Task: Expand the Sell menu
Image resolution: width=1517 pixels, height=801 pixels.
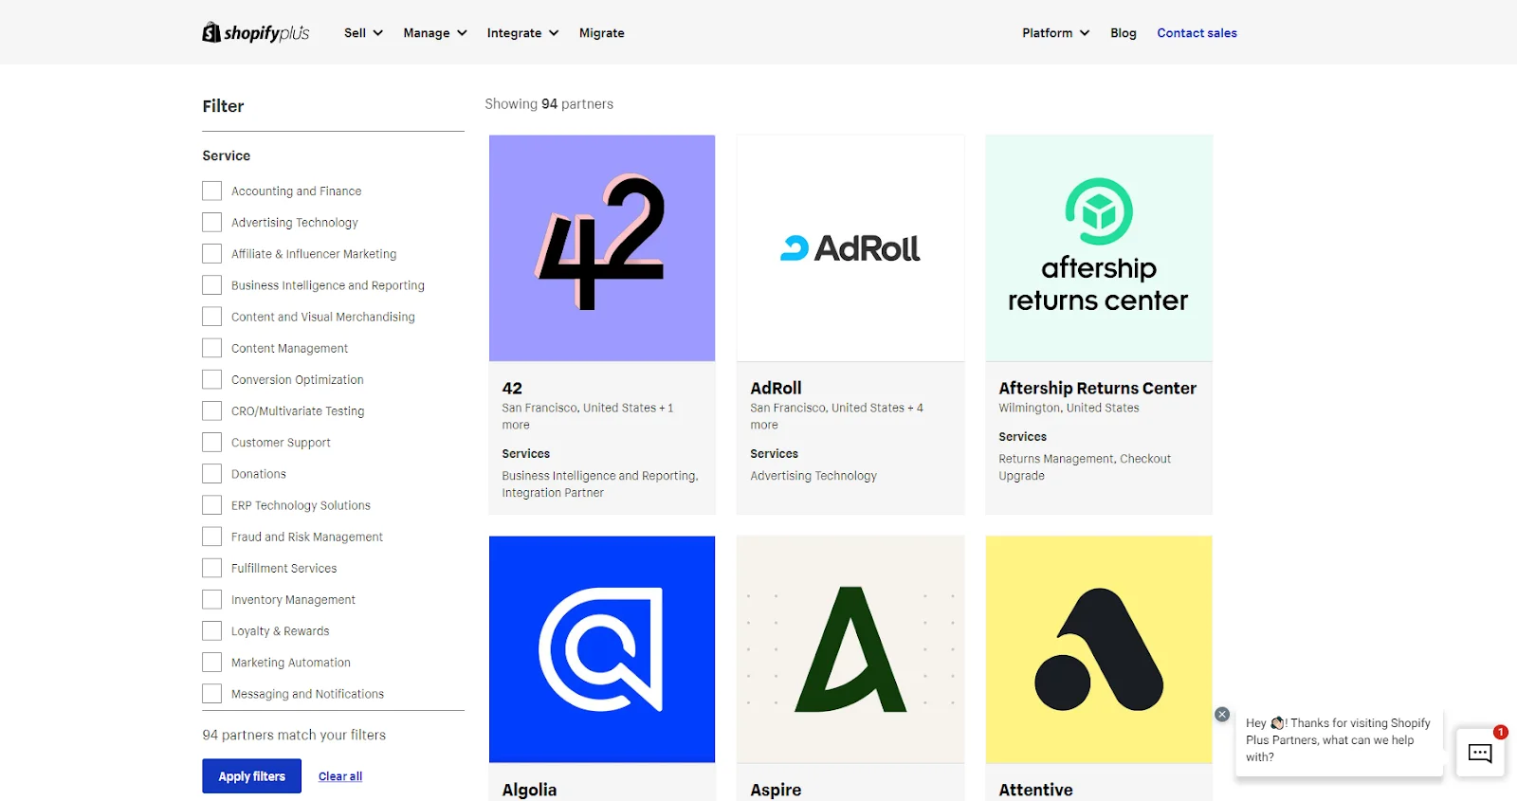Action: pyautogui.click(x=363, y=32)
